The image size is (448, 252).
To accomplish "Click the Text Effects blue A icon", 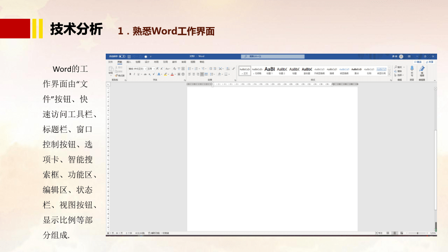I will pyautogui.click(x=159, y=74).
